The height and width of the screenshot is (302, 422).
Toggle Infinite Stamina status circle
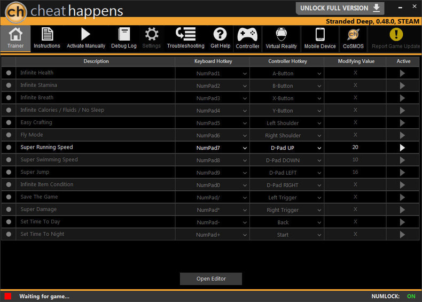point(9,85)
